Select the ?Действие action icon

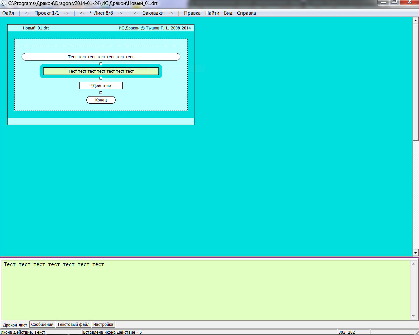101,86
